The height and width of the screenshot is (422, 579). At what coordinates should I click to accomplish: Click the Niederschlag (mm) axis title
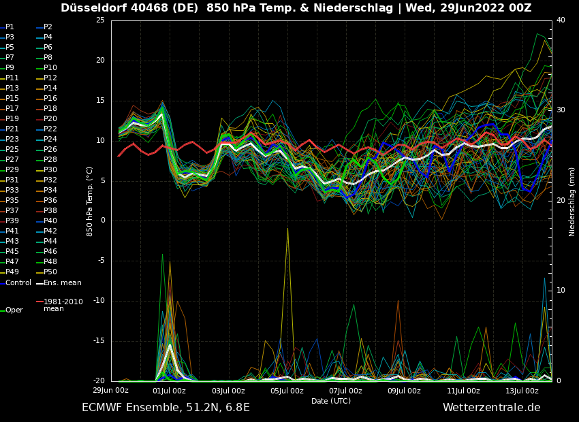(572, 201)
